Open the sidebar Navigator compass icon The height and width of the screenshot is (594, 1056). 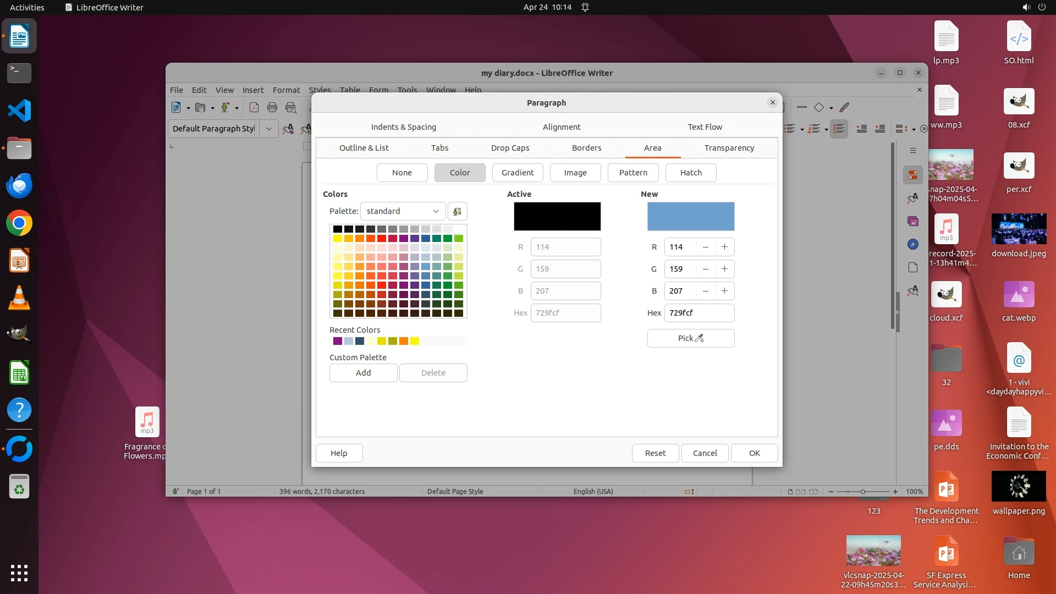[x=913, y=244]
